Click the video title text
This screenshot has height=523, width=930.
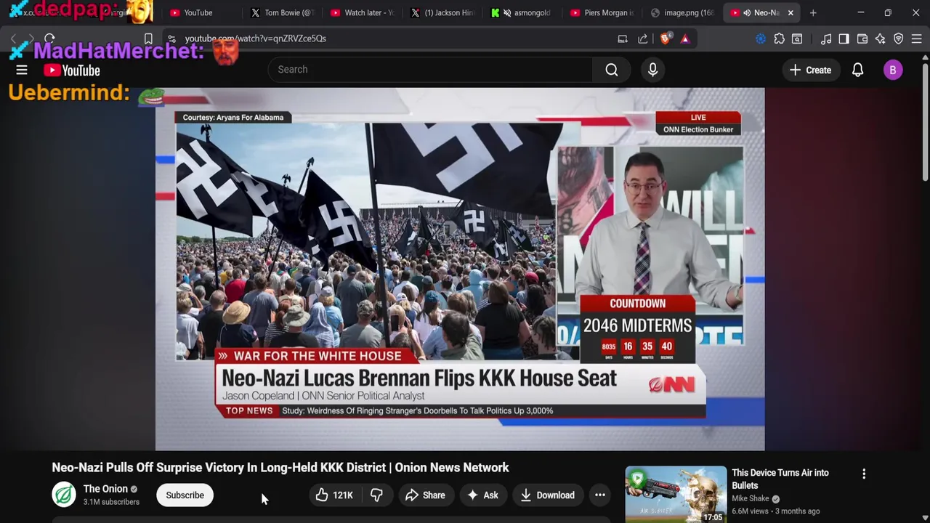coord(280,468)
